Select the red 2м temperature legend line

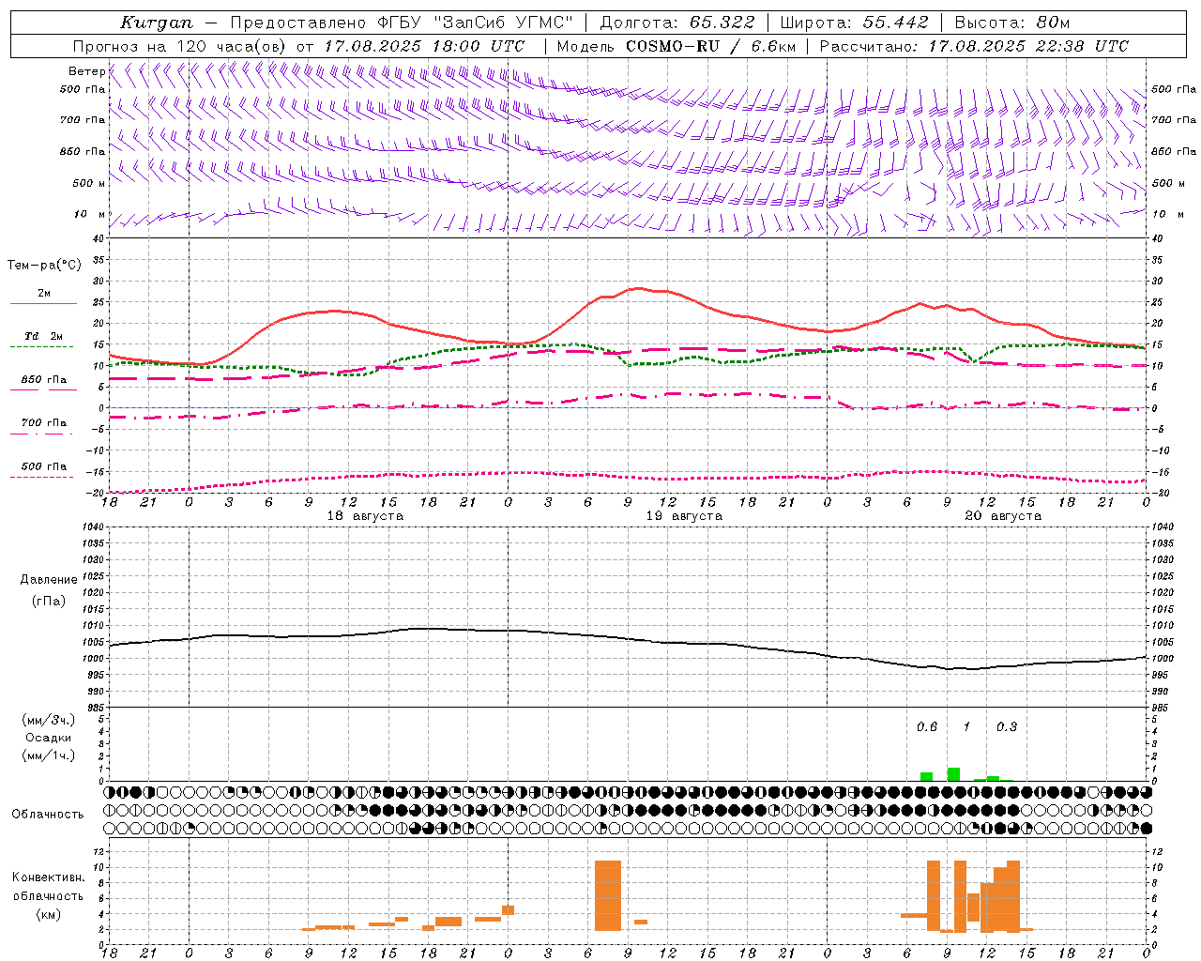coord(43,303)
